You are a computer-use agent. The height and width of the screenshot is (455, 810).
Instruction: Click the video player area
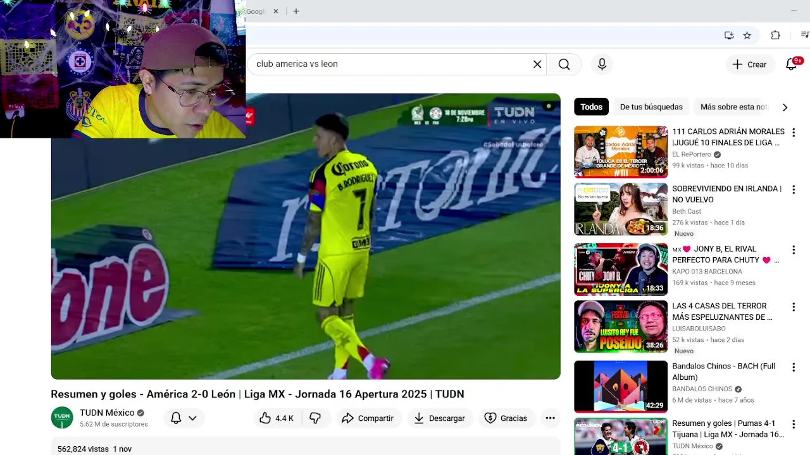(x=306, y=236)
